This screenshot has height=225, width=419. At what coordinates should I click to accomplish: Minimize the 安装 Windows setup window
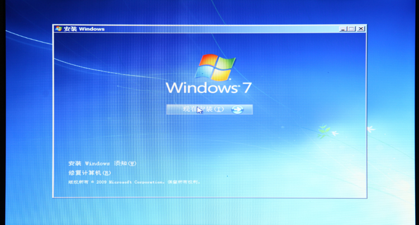[344, 28]
